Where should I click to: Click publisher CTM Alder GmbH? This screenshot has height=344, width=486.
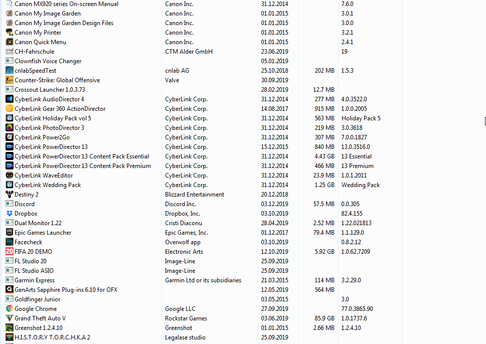[189, 52]
